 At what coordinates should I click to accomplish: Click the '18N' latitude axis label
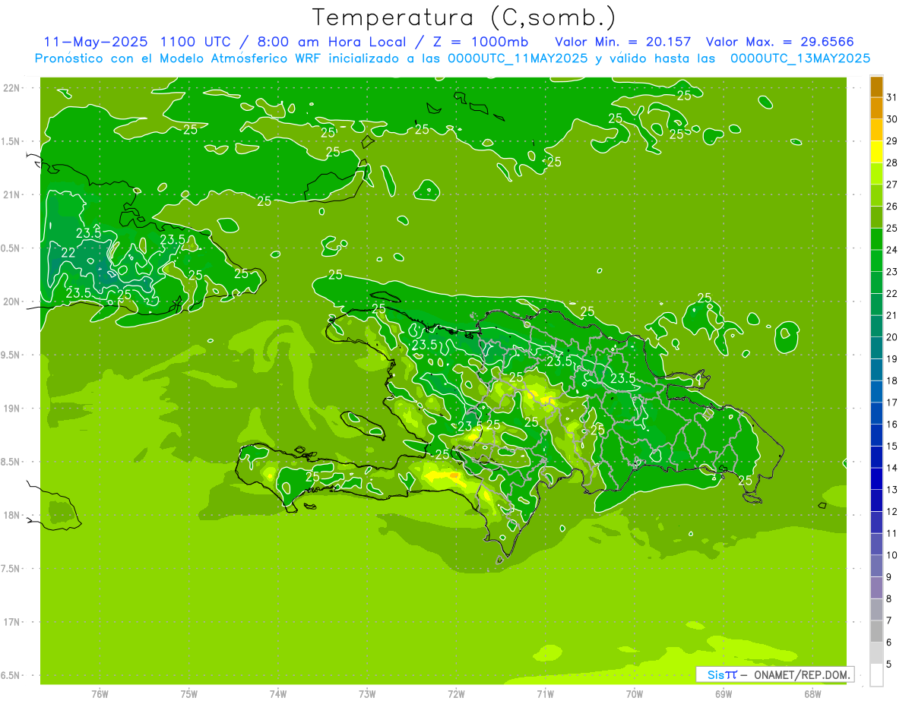[x=12, y=515]
